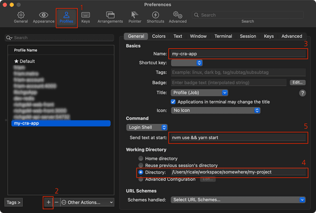Click the Tags input field
Image resolution: width=316 pixels, height=213 pixels.
[x=238, y=72]
